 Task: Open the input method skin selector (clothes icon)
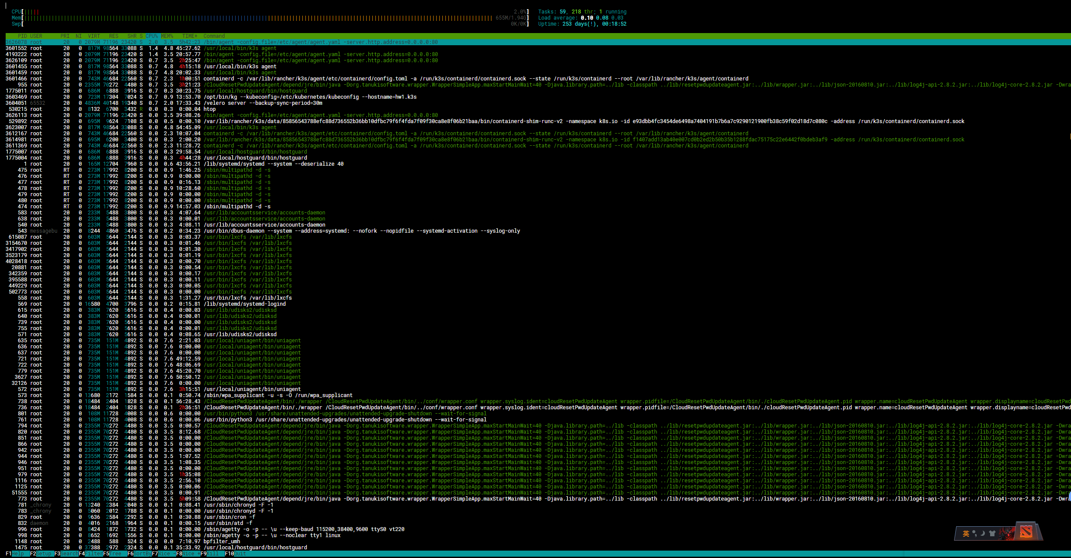point(992,534)
